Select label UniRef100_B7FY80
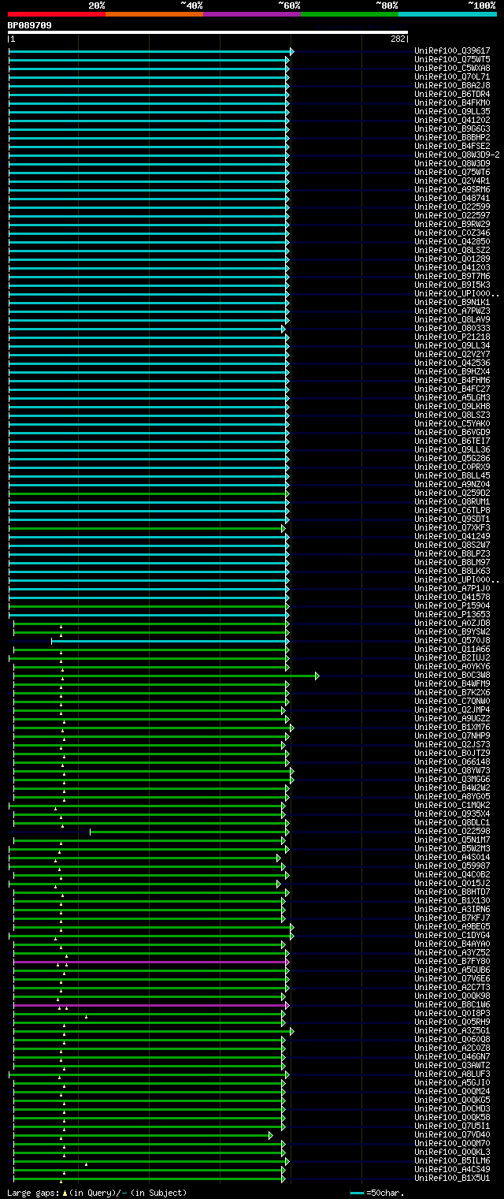 [452, 962]
